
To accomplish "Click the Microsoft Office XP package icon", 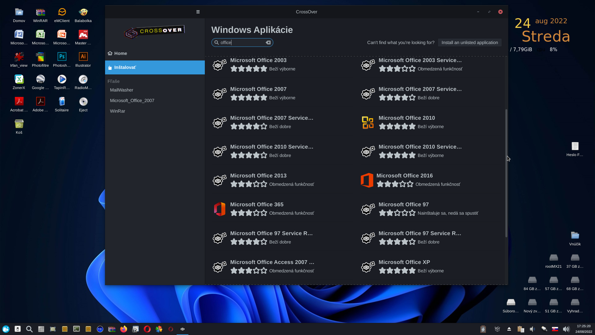I will tap(368, 267).
